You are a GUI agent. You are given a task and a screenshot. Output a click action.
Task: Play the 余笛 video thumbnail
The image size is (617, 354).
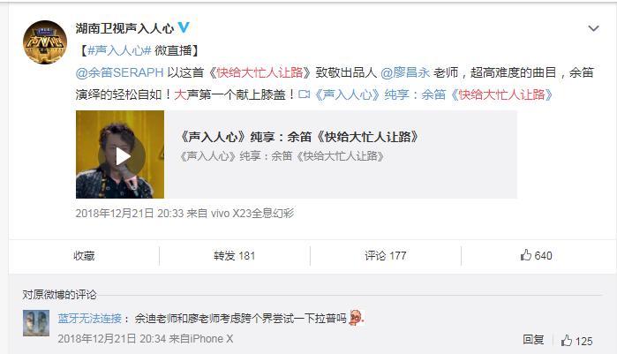pyautogui.click(x=120, y=154)
